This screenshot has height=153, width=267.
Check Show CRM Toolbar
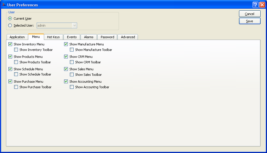pyautogui.click(x=72, y=62)
